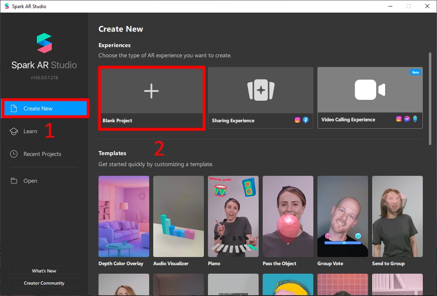
Task: Select the Send to Group template
Action: (x=397, y=216)
